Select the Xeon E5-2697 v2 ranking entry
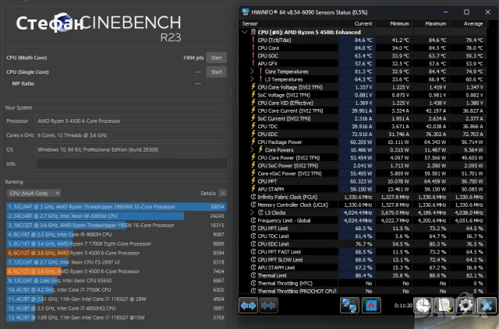Screen dimensions: 499x329 [x=116, y=262]
